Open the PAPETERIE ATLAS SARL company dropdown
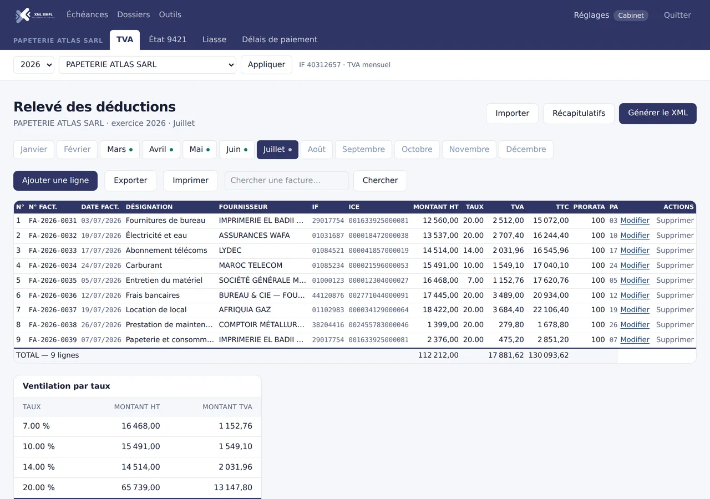710x499 pixels. (x=148, y=65)
